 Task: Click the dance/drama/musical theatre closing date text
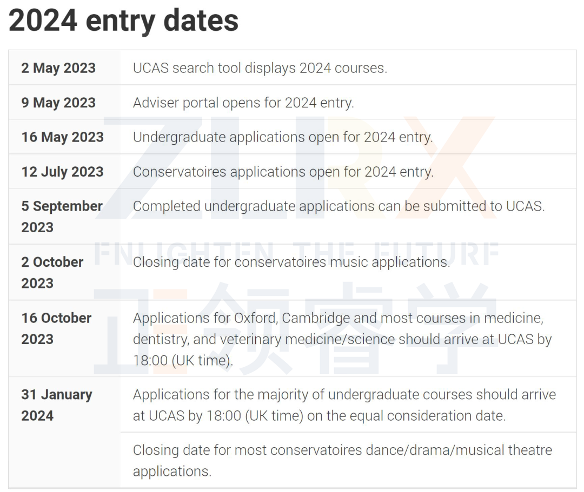[342, 460]
